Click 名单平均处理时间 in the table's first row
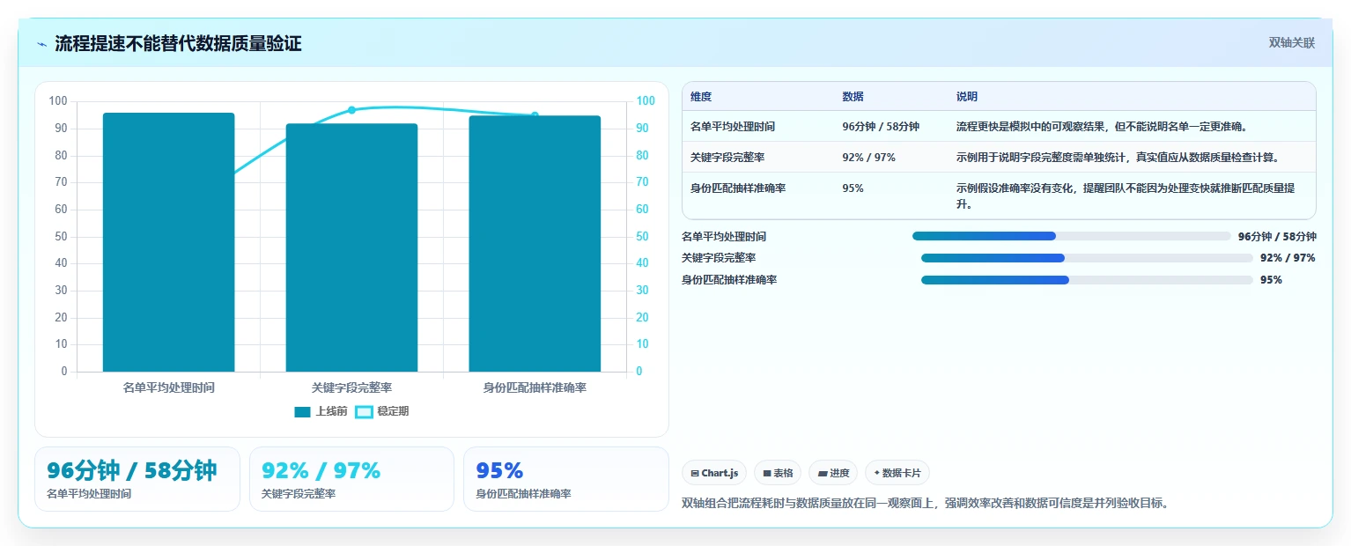 (733, 127)
